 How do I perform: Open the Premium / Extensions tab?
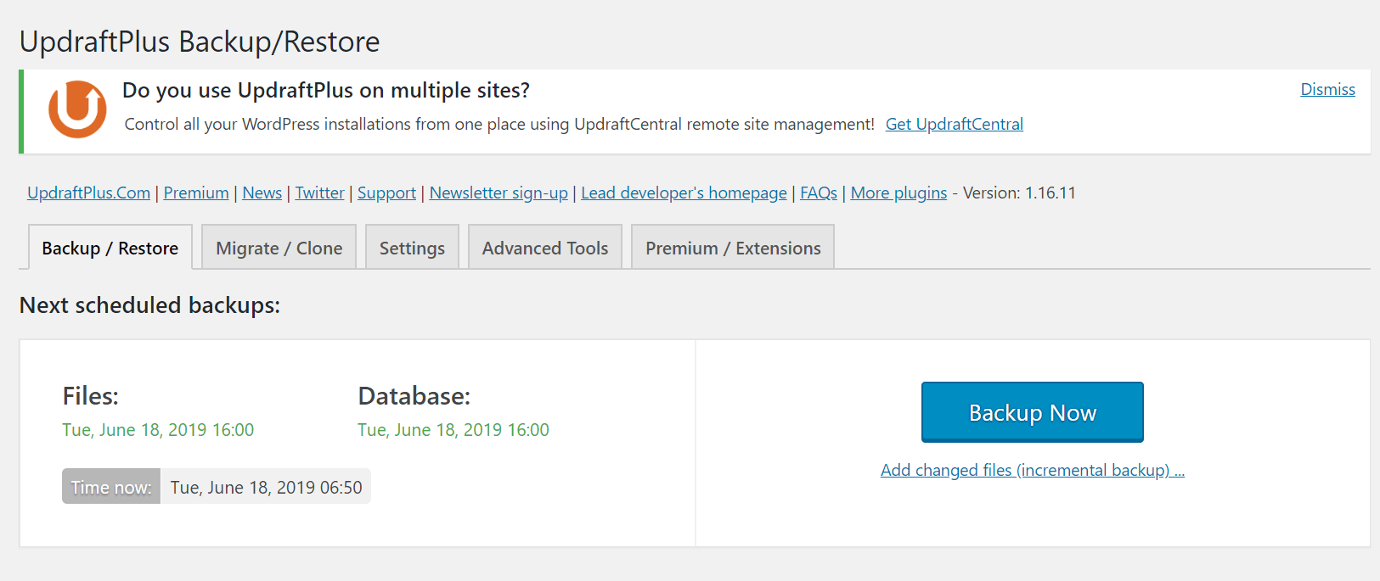pos(733,248)
